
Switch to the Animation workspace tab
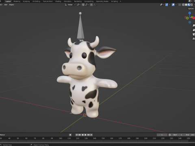(67, 1)
